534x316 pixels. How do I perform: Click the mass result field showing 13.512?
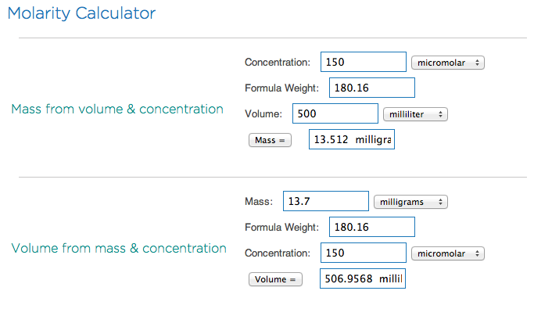tap(352, 140)
